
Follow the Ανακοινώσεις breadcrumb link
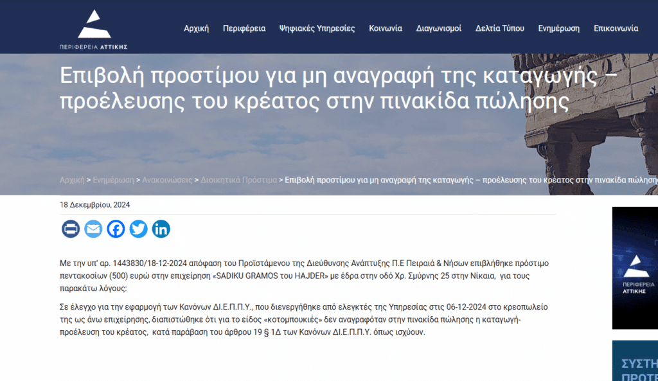(167, 180)
